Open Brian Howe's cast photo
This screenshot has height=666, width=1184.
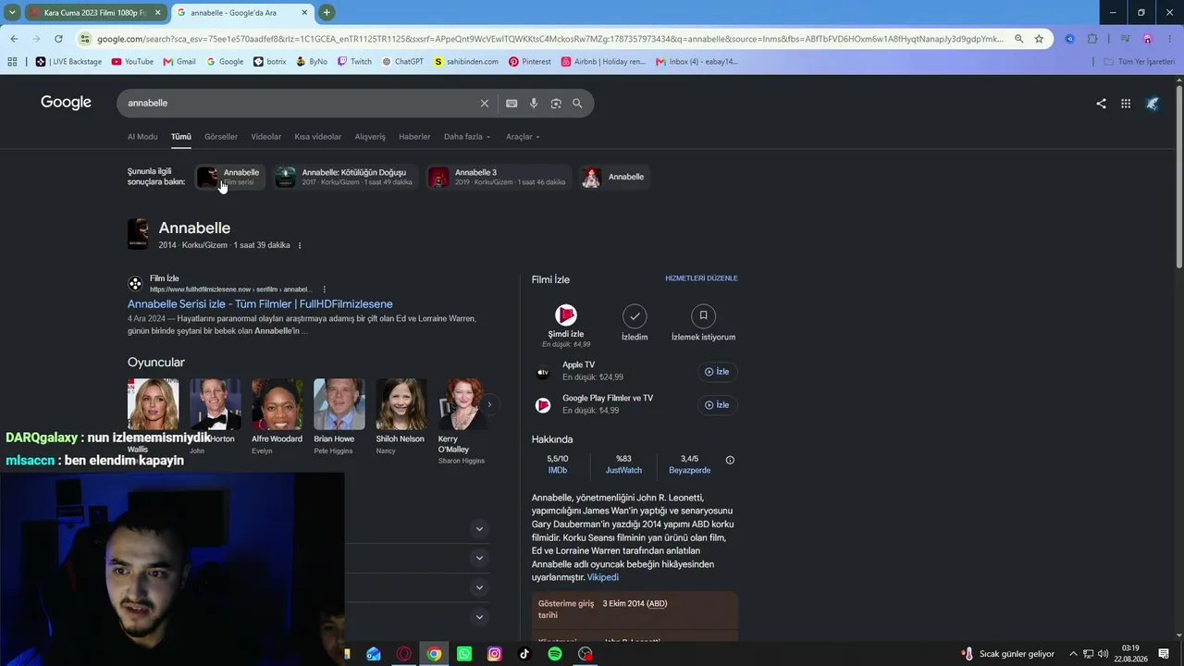[339, 404]
